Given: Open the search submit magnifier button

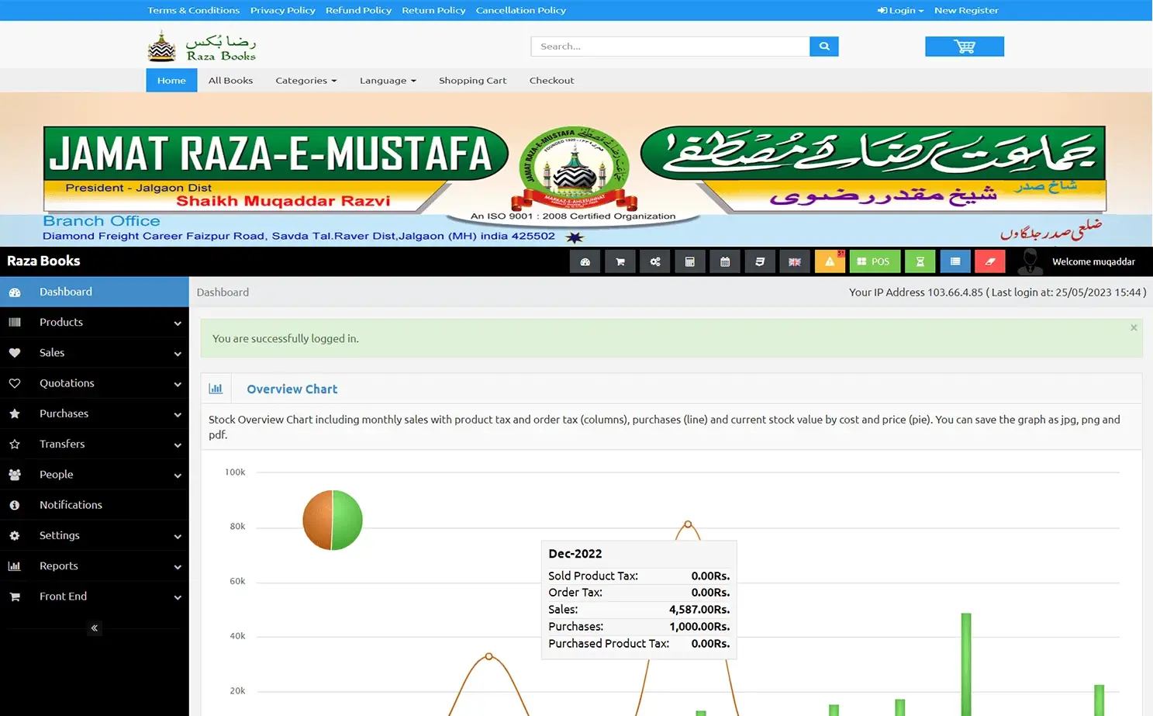Looking at the screenshot, I should [x=823, y=46].
